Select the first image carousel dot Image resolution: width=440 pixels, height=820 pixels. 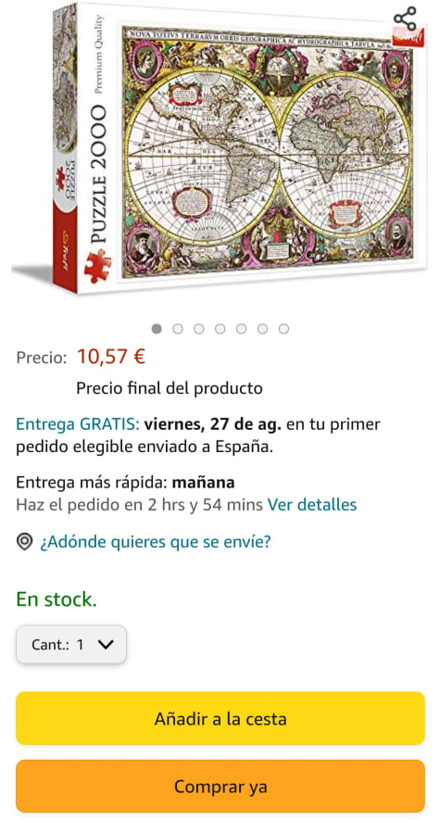157,328
